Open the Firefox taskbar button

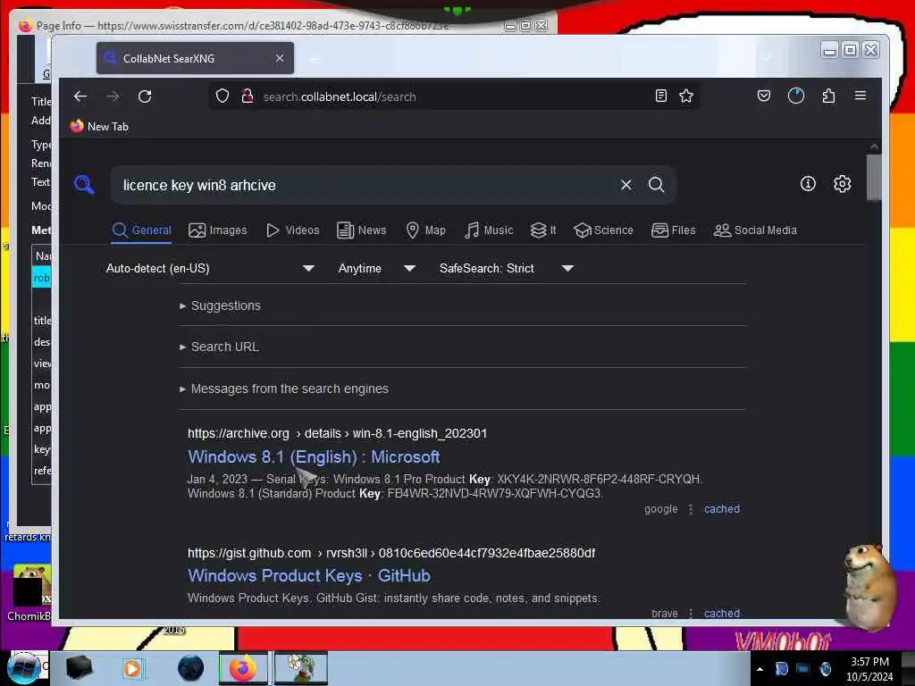[243, 668]
